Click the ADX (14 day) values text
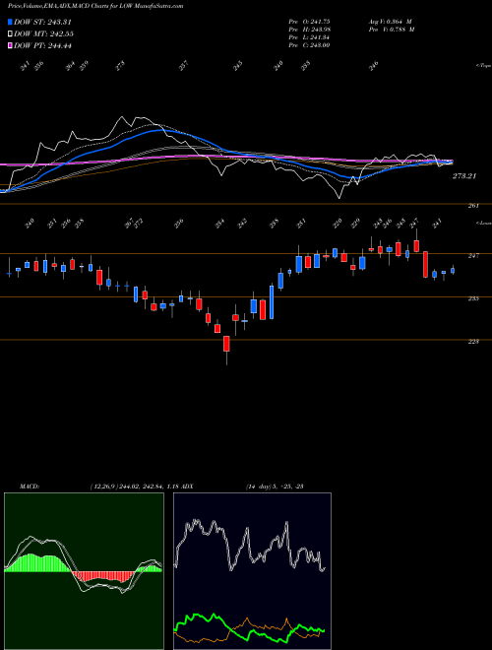 coord(275,487)
